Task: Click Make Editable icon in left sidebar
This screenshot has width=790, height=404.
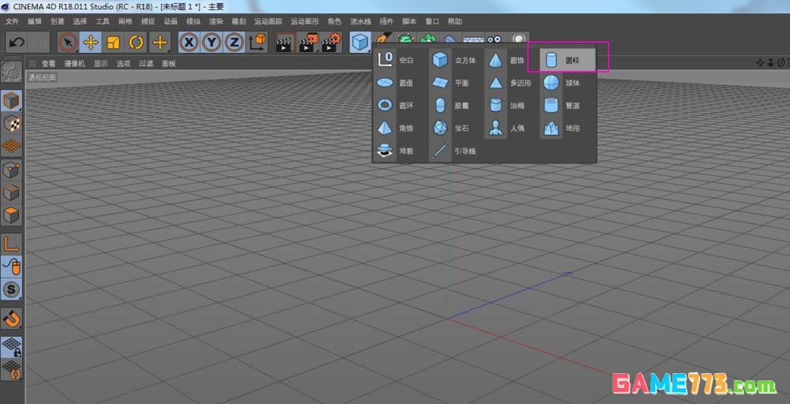Action: coord(12,72)
